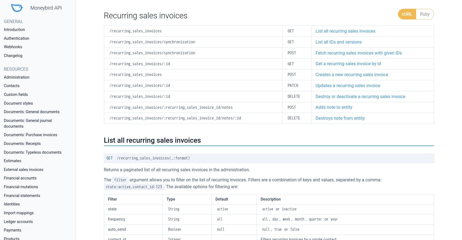The image size is (462, 240).
Task: Go to Authentication page
Action: 16,38
